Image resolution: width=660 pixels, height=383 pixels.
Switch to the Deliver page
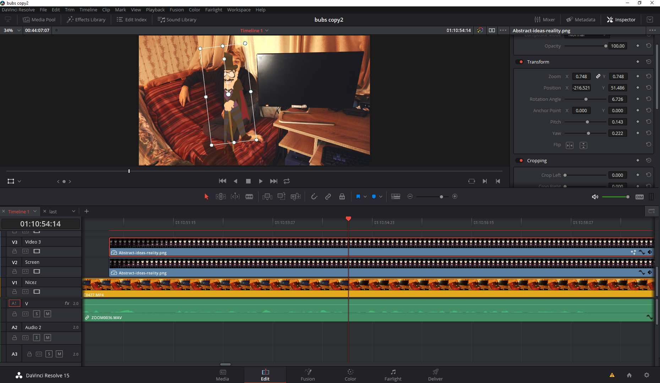[x=435, y=375]
